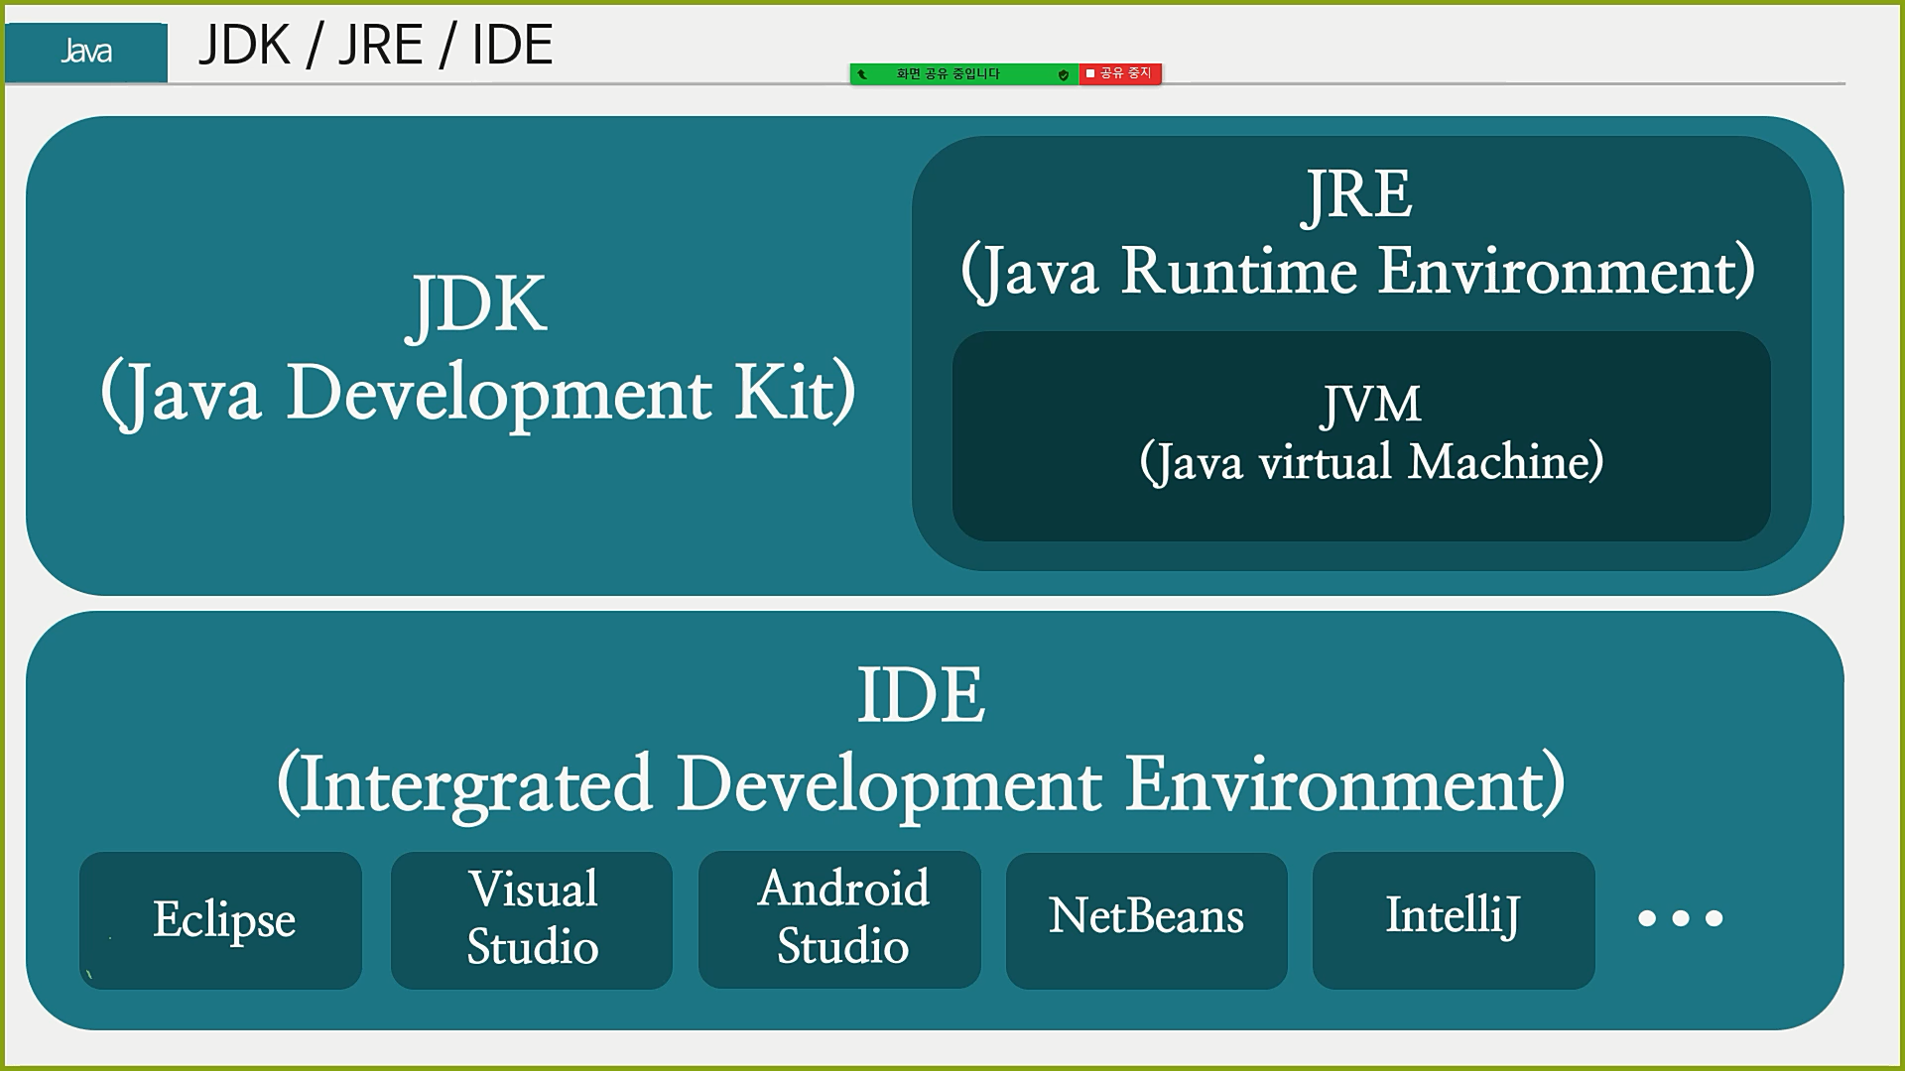Viewport: 1905px width, 1071px height.
Task: Select the IntelliJ box
Action: pos(1453,919)
